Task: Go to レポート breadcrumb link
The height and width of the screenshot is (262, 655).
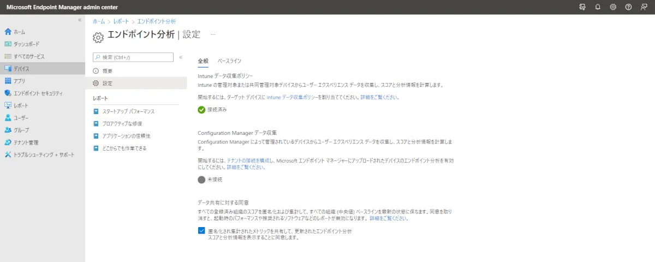Action: click(121, 21)
